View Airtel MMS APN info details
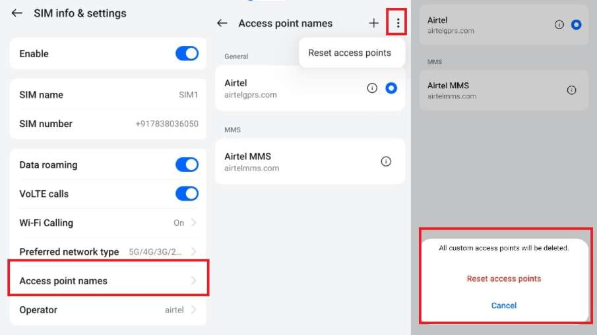597x335 pixels. tap(387, 161)
